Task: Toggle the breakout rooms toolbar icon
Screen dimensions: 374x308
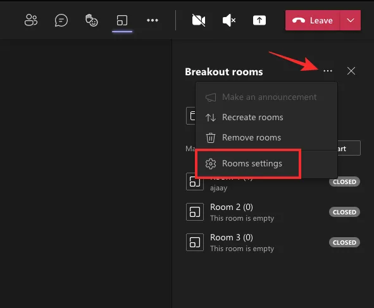Action: tap(122, 20)
